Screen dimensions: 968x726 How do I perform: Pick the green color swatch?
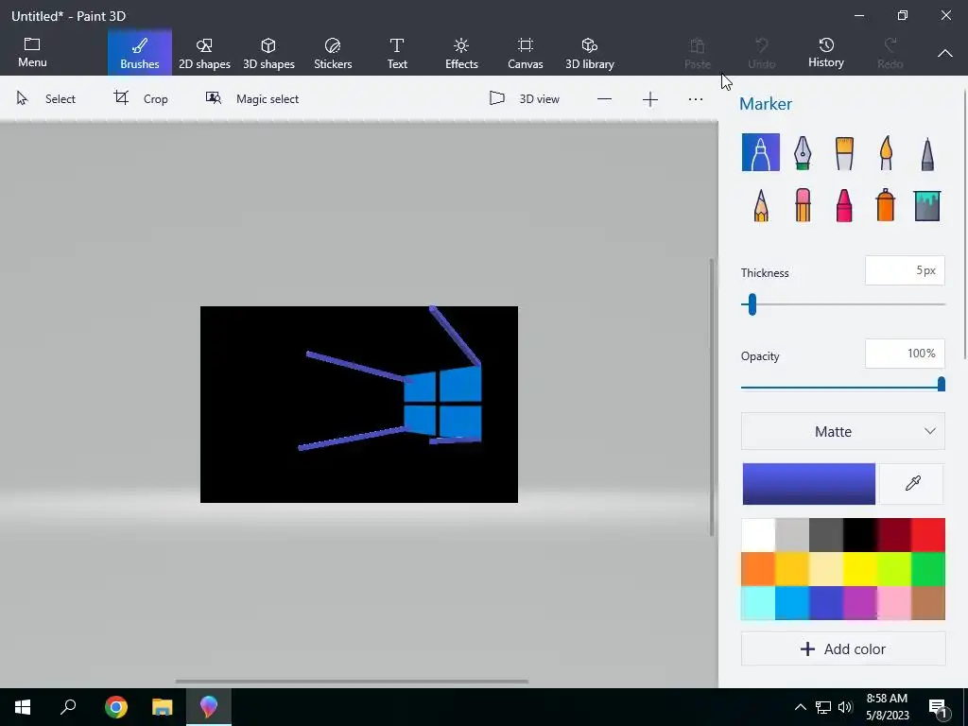click(928, 568)
